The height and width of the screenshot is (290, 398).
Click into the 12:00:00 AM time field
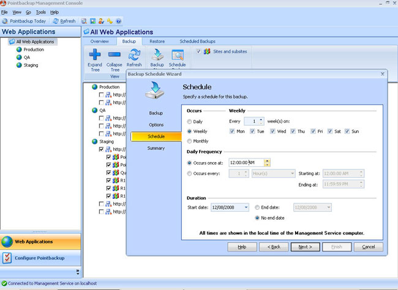246,163
